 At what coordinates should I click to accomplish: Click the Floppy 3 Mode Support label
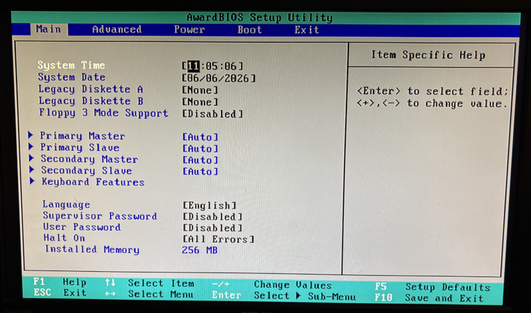point(104,113)
